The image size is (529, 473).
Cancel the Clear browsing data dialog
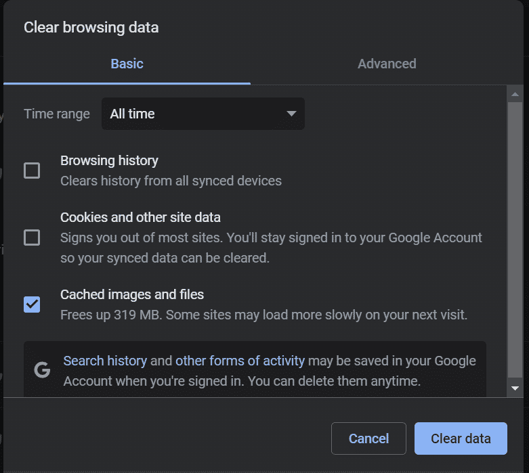(x=368, y=438)
